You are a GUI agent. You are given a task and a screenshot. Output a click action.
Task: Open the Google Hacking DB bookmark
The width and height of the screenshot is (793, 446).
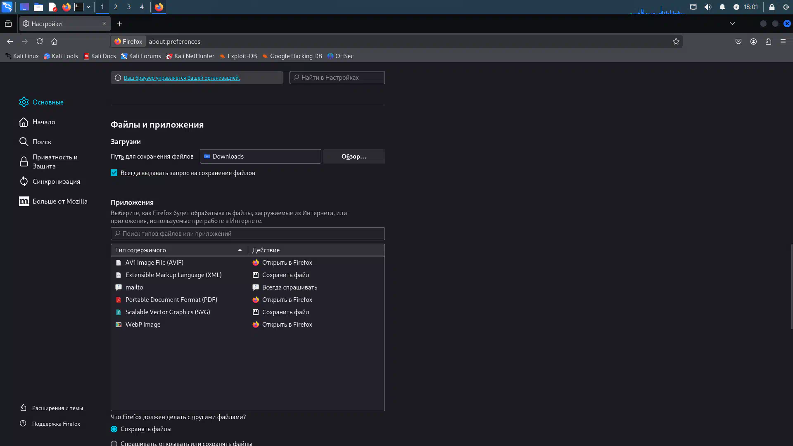tap(292, 56)
